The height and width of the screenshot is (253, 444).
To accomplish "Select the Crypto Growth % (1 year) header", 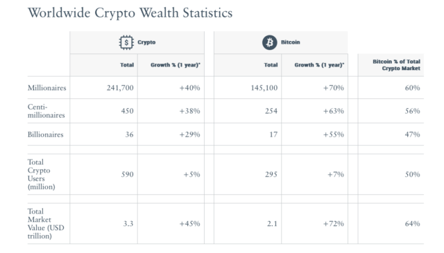I will click(176, 64).
